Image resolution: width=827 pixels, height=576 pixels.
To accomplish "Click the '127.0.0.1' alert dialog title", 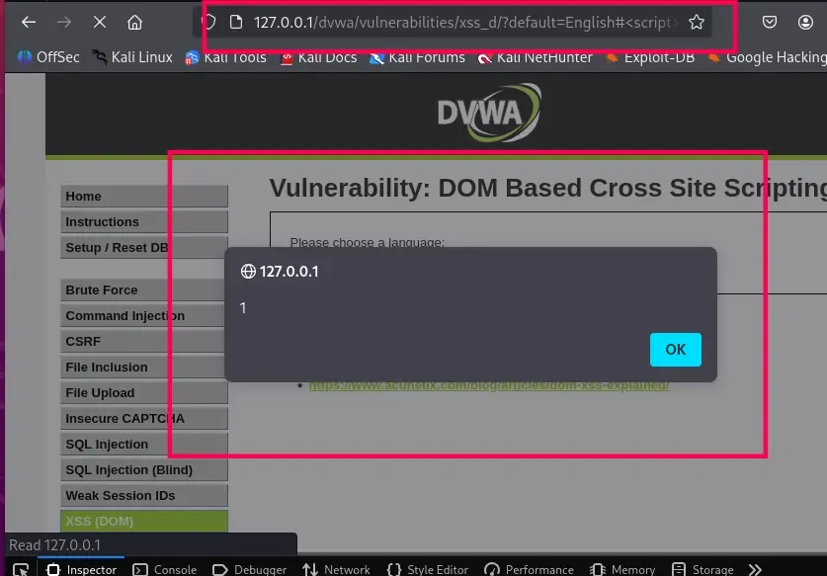I will point(289,271).
